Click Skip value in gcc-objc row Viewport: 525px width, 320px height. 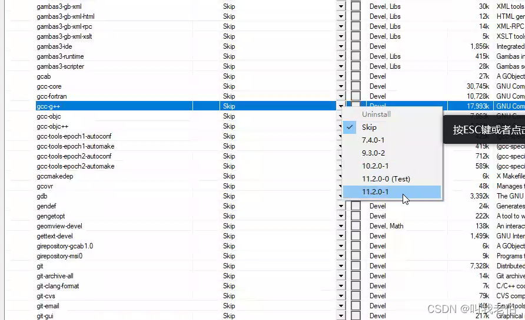[x=229, y=116]
